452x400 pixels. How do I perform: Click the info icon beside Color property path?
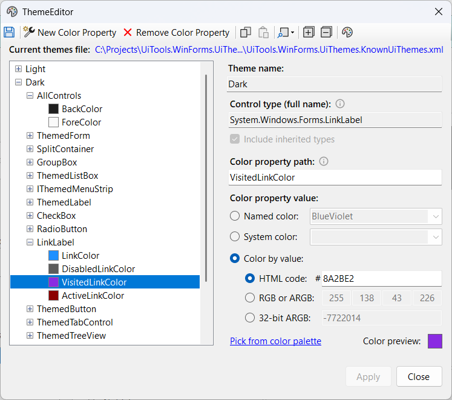324,161
